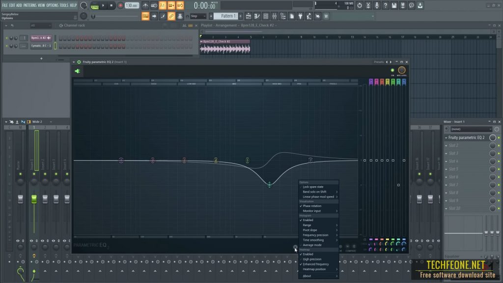Open the Piano roll from toolbar

[x=257, y=16]
